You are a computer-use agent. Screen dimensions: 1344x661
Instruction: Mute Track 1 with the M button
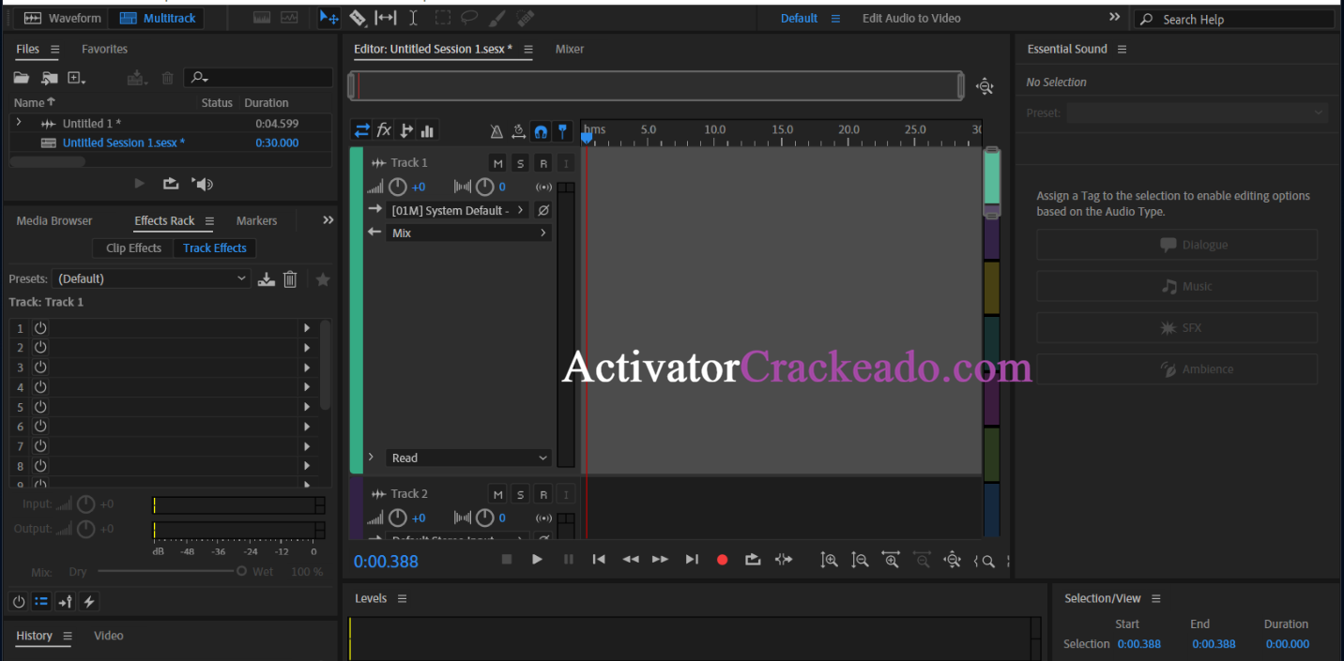[497, 162]
